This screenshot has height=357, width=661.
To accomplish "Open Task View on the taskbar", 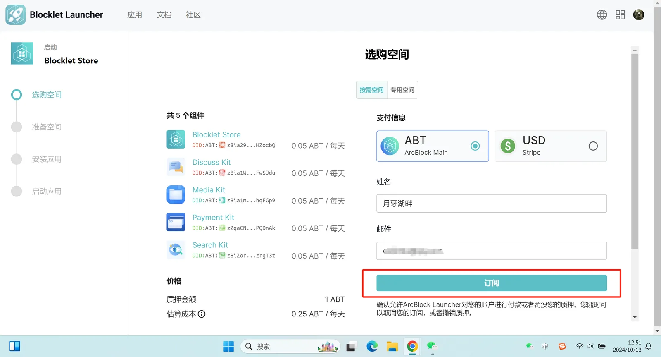I will 351,347.
